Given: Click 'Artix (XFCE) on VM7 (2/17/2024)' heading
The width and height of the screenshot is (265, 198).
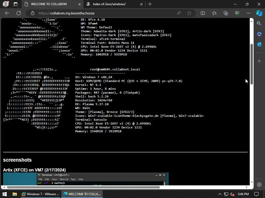Looking at the screenshot, I should pos(34,170).
